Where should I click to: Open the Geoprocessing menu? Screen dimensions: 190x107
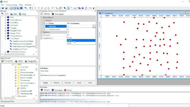[x=11, y=5]
